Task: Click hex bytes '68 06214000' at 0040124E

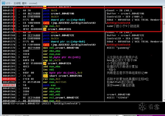Action: pos(32,14)
